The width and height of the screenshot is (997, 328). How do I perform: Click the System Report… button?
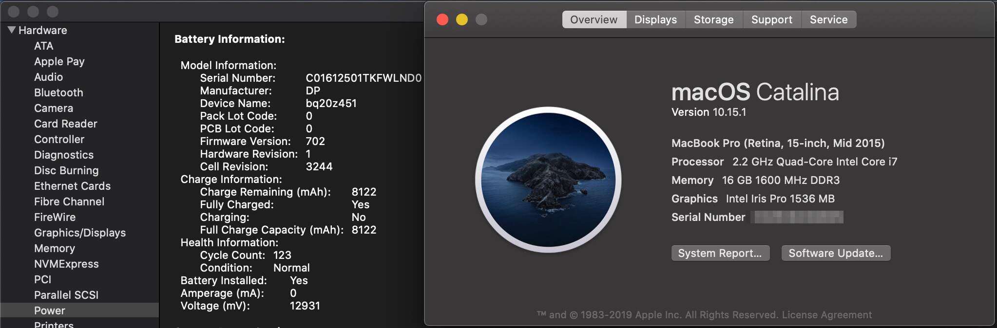[720, 253]
